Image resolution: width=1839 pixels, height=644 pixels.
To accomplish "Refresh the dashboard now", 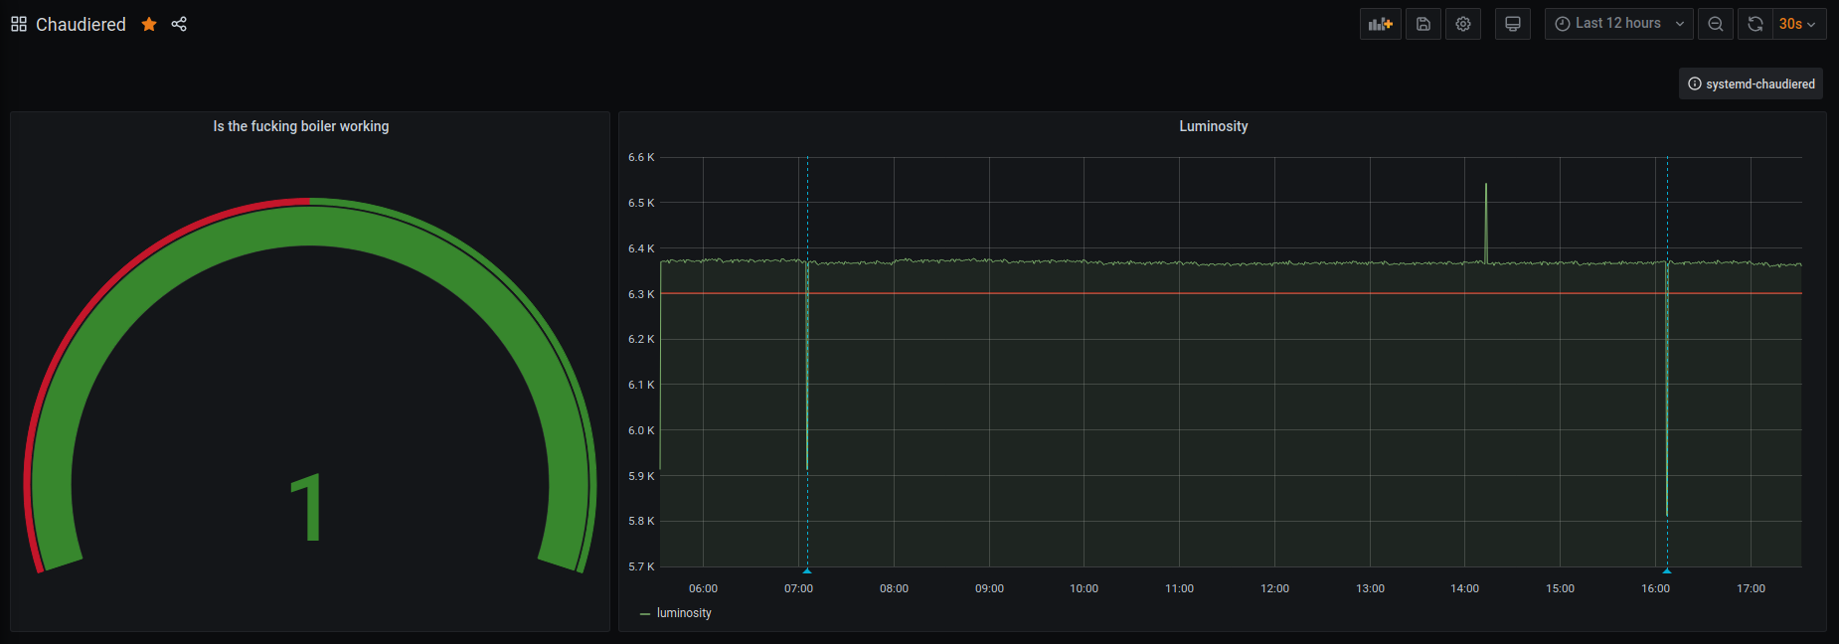I will [x=1755, y=24].
